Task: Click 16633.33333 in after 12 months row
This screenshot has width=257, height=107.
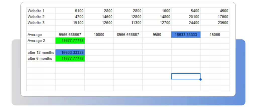Action: [70, 53]
